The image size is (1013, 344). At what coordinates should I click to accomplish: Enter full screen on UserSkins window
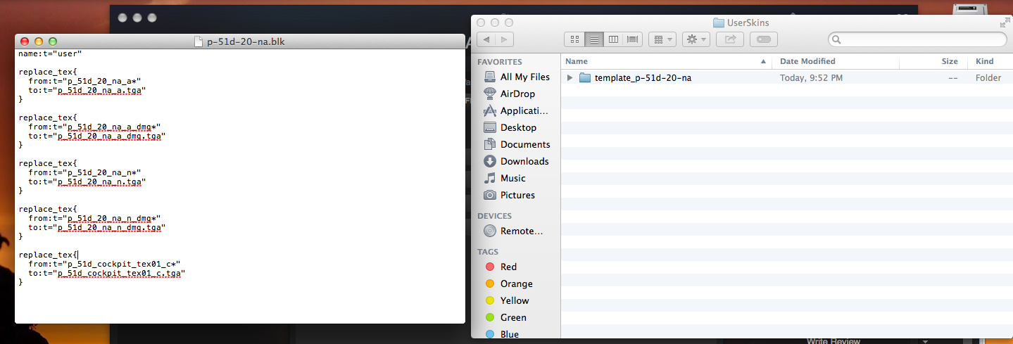click(1004, 23)
